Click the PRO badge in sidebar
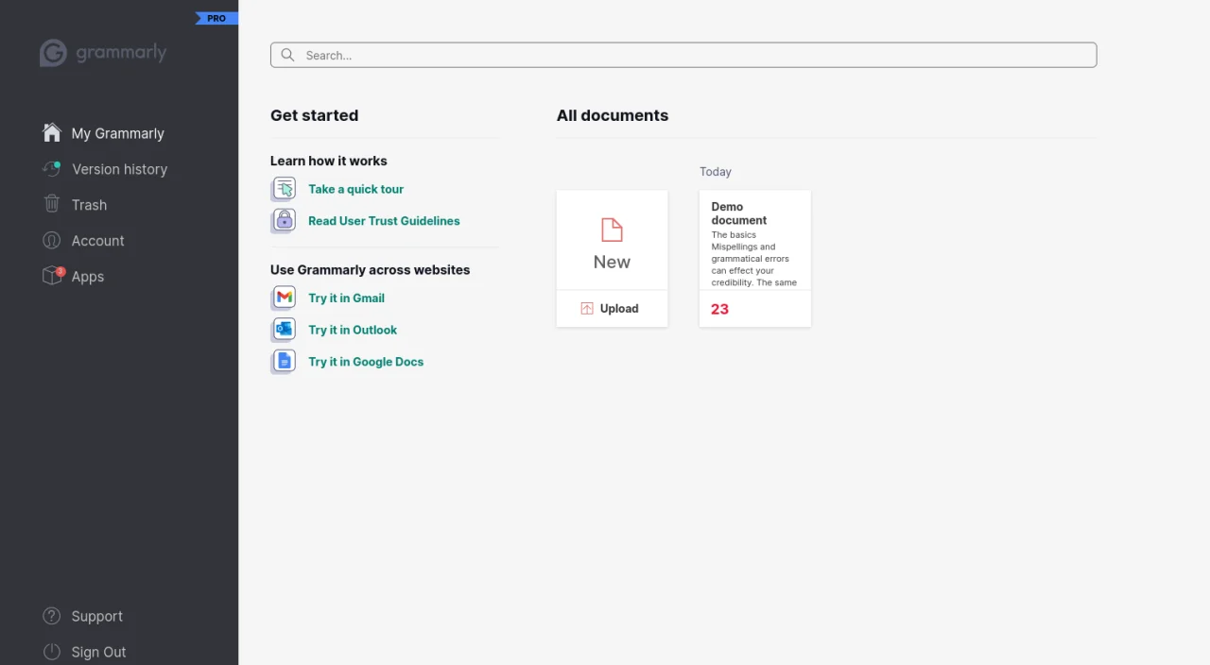Image resolution: width=1210 pixels, height=665 pixels. (x=216, y=18)
